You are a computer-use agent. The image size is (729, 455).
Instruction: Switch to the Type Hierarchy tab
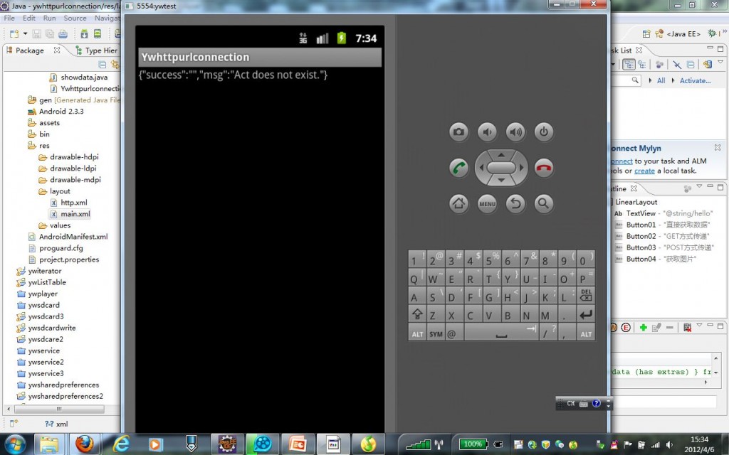97,50
